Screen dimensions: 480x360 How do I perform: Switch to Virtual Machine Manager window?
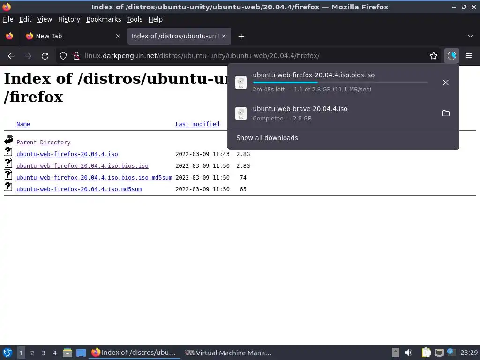228,353
